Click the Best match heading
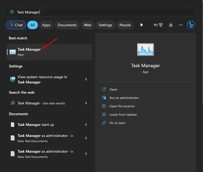This screenshot has width=203, height=172. pyautogui.click(x=18, y=38)
